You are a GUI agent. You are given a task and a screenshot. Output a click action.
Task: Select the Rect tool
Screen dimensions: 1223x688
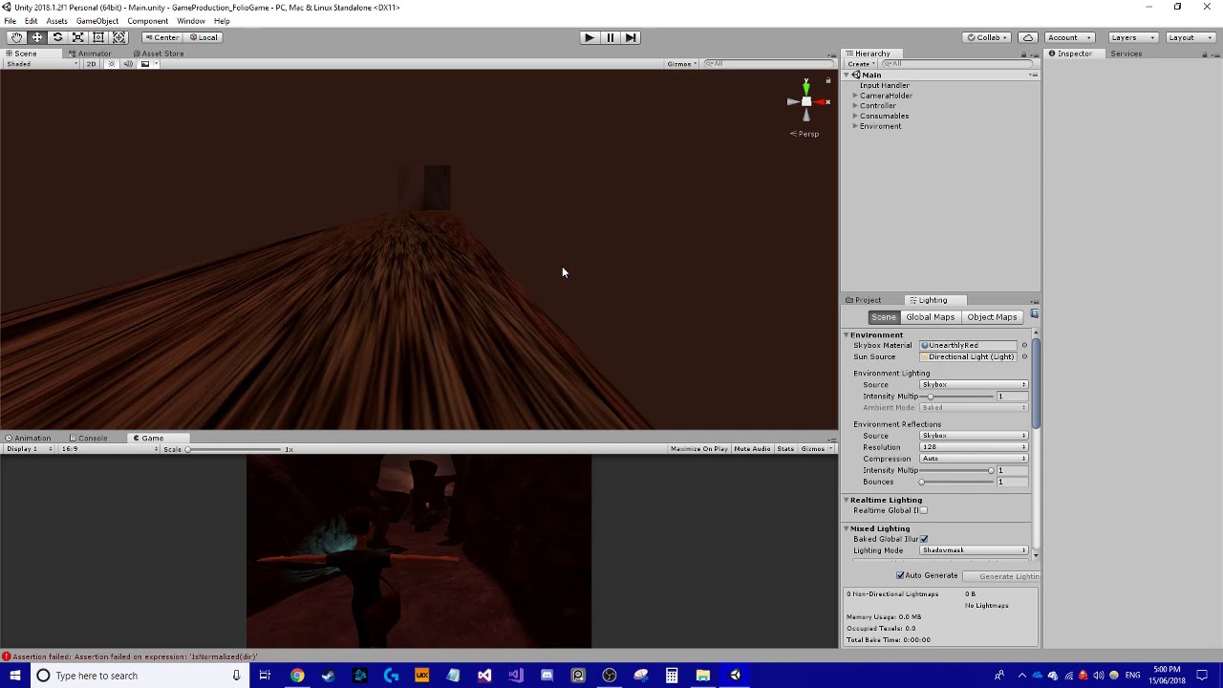coord(98,37)
